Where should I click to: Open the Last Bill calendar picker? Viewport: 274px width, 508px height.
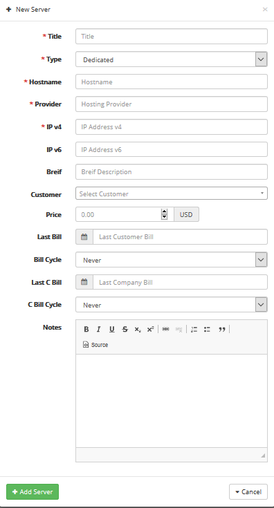coord(84,237)
